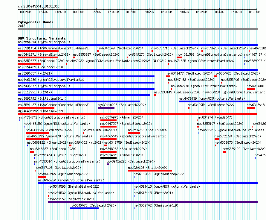The height and width of the screenshot is (220, 266).
Task: Select nsv5441871 (ByrskaBishop2022) label
Action: pyautogui.click(x=44, y=54)
